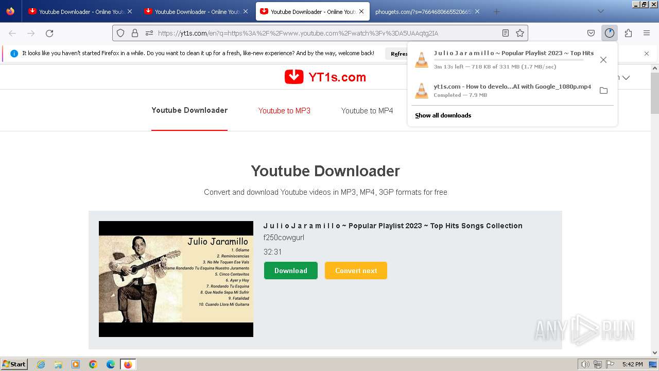This screenshot has width=659, height=371.
Task: Open the shield tracking protection icon
Action: (120, 33)
